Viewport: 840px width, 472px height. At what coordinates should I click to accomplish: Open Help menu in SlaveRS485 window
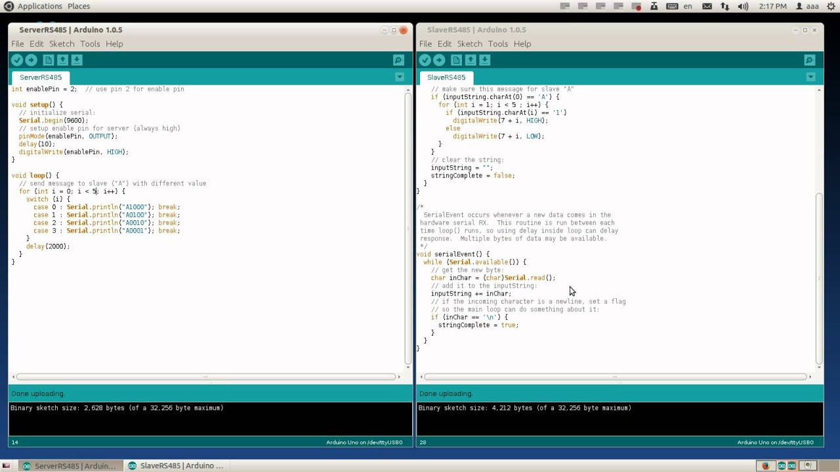tap(522, 44)
